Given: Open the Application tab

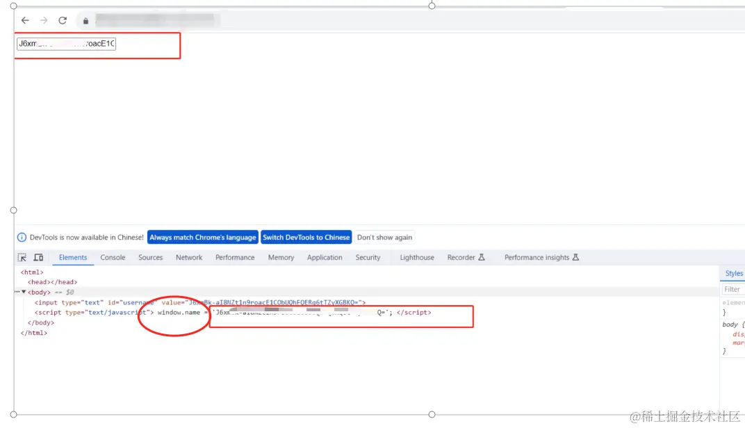Looking at the screenshot, I should click(x=325, y=258).
